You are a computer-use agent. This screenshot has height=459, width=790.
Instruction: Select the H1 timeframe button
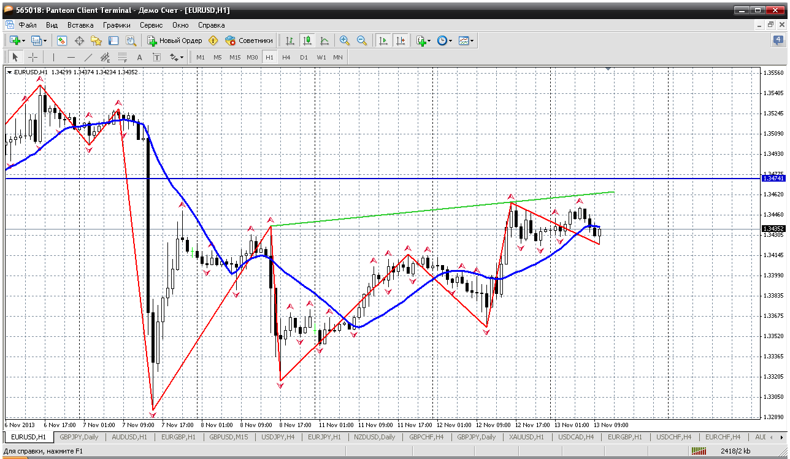[x=269, y=57]
